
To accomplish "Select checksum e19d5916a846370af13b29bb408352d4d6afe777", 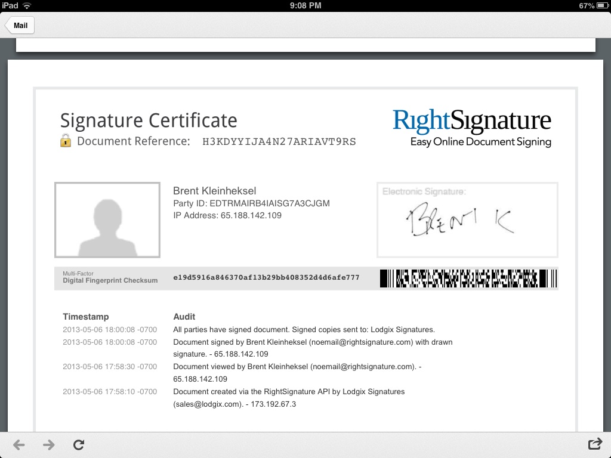I will pos(266,277).
